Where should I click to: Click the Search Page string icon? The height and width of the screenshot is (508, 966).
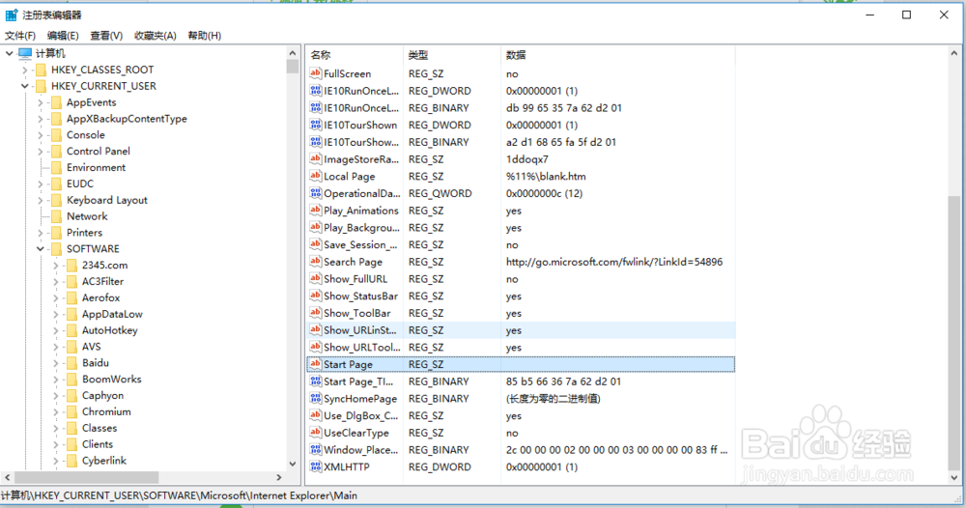coord(316,262)
